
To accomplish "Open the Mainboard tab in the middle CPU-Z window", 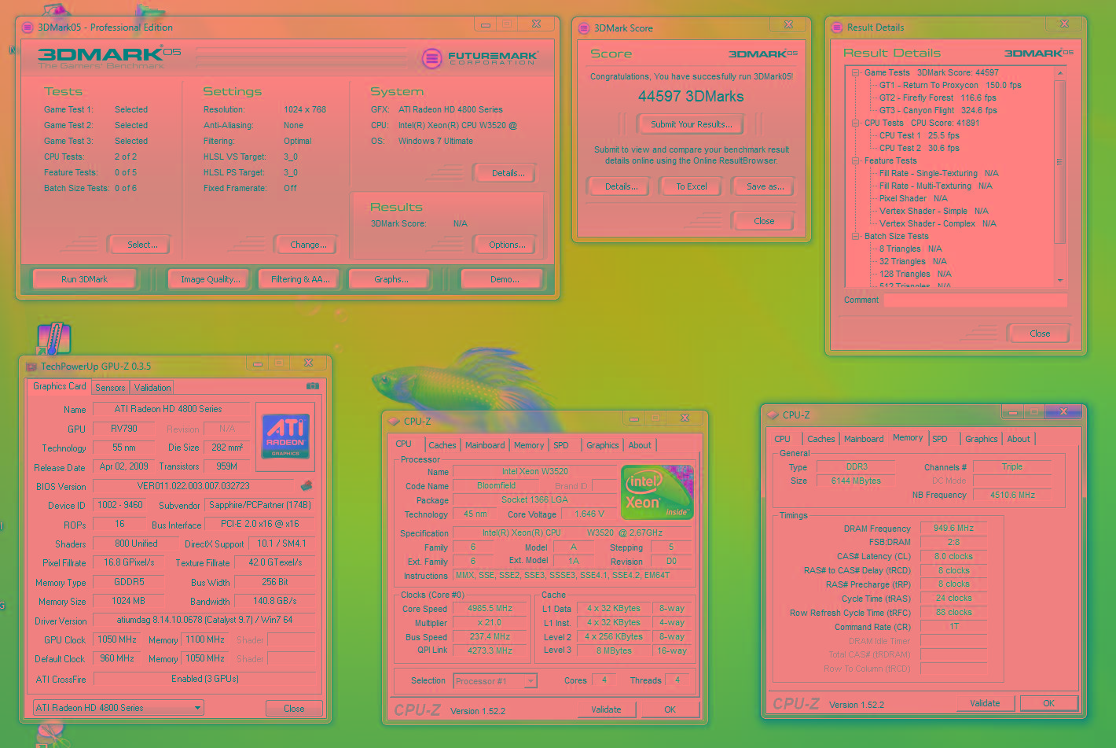I will click(485, 445).
